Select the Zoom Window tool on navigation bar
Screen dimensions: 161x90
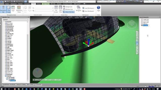tap(137, 39)
